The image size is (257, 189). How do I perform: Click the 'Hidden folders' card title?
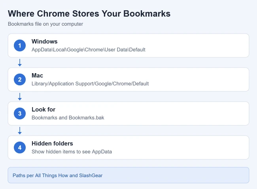pos(52,144)
